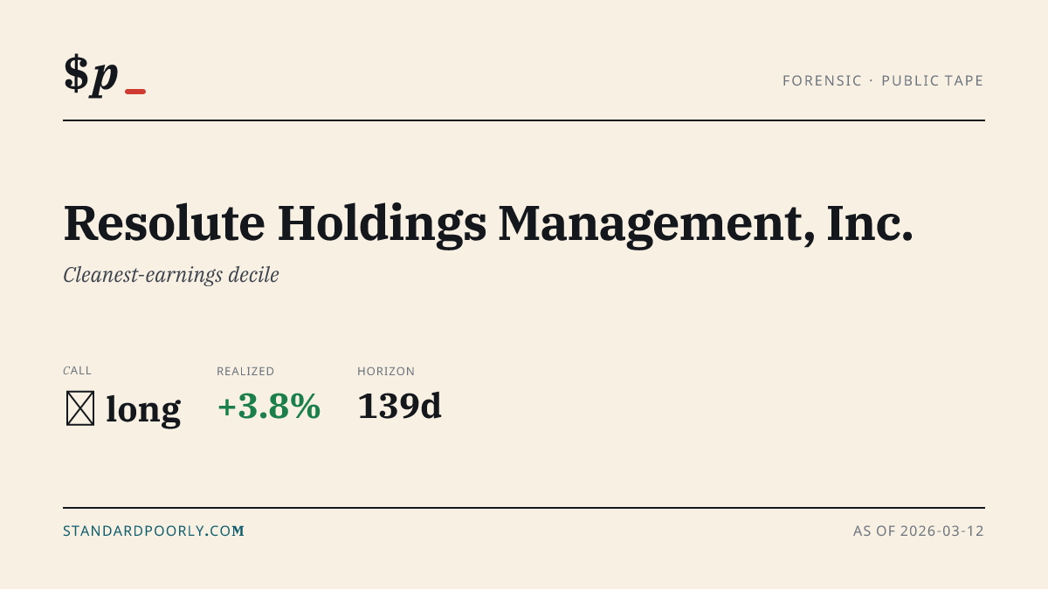Click the crossed box icon beside long
Image resolution: width=1048 pixels, height=589 pixels.
click(80, 408)
